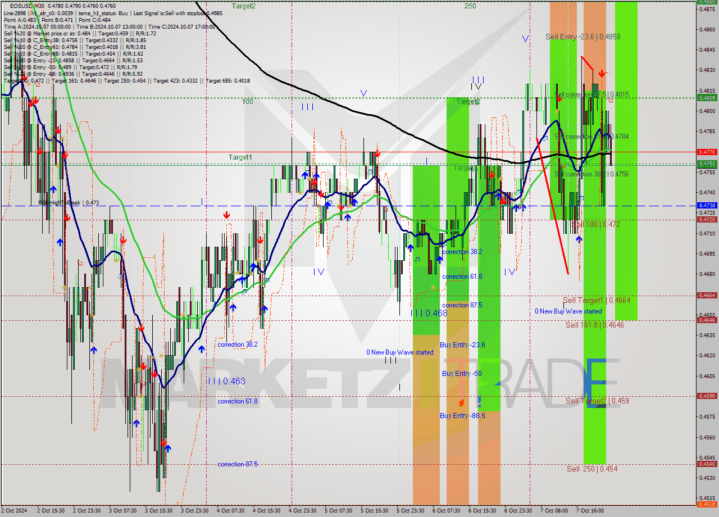Click the '5 Oct 23:30' time axis label
The width and height of the screenshot is (719, 517).
pos(410,511)
